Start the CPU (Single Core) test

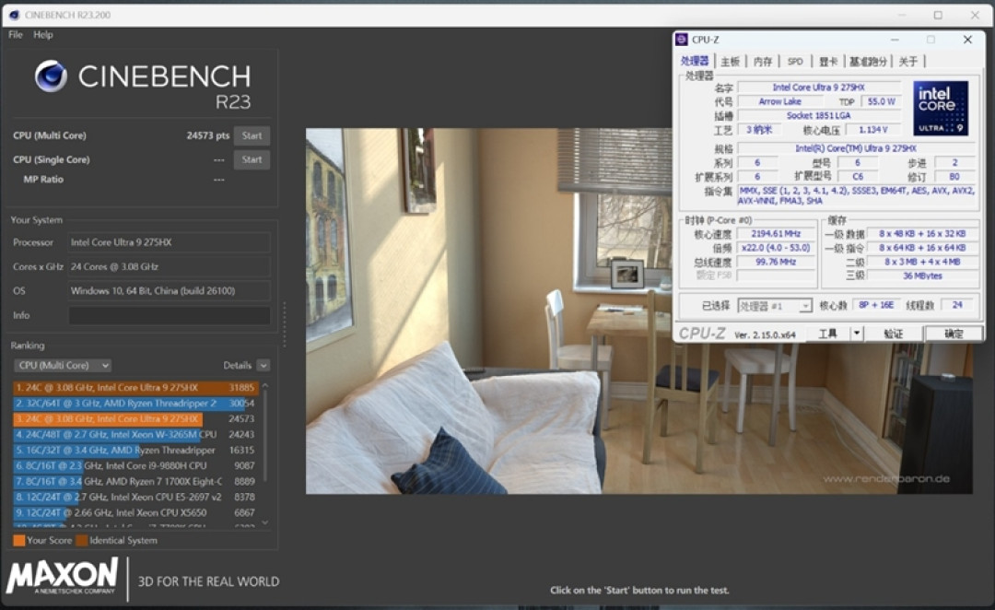pos(252,159)
